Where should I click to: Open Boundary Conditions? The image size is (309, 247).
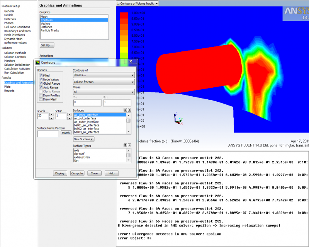17,31
